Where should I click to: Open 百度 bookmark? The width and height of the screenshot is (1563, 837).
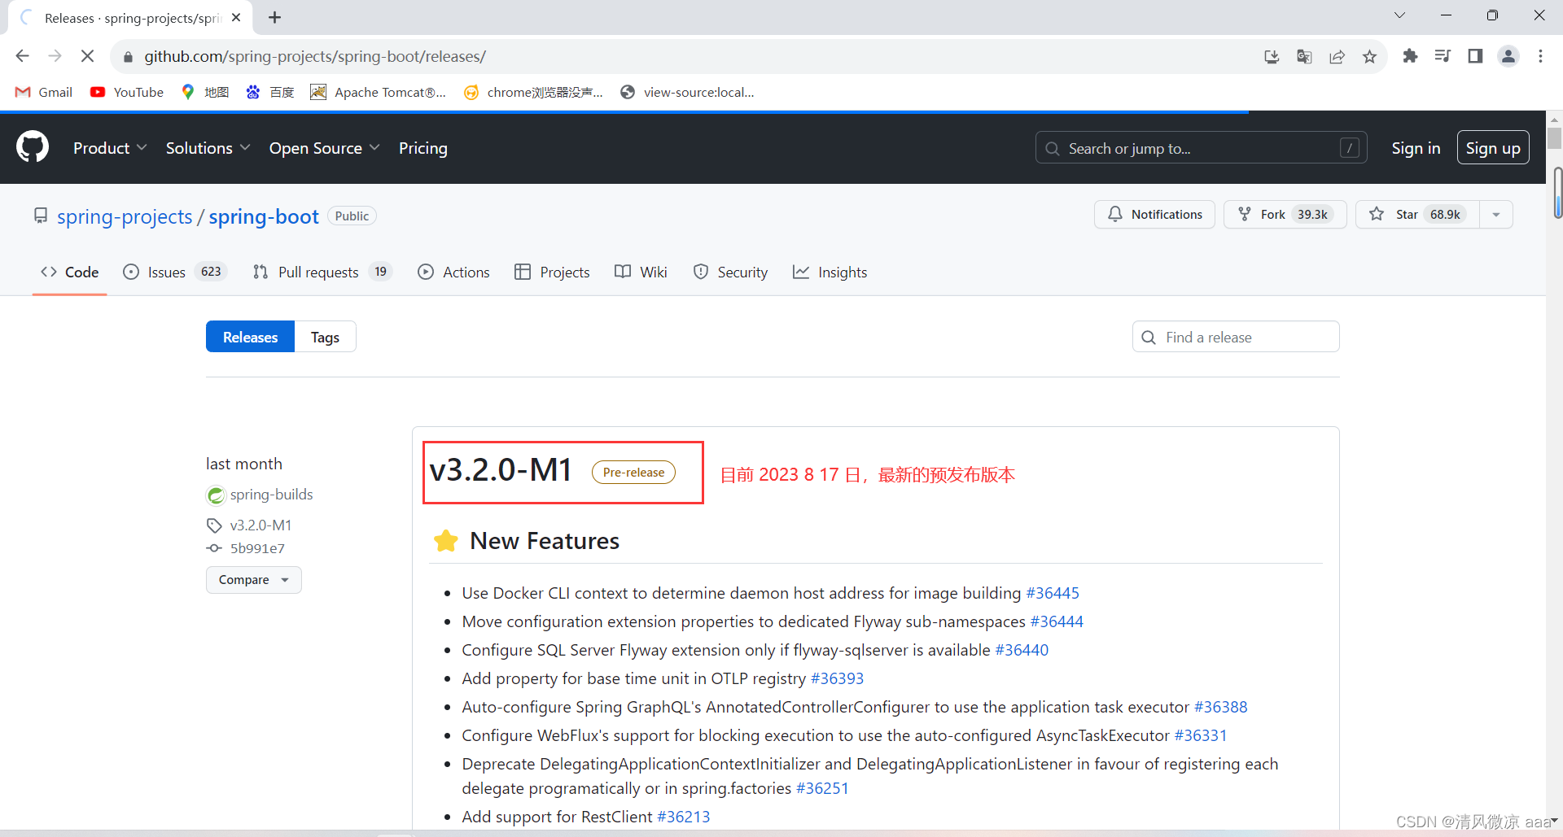pos(270,92)
